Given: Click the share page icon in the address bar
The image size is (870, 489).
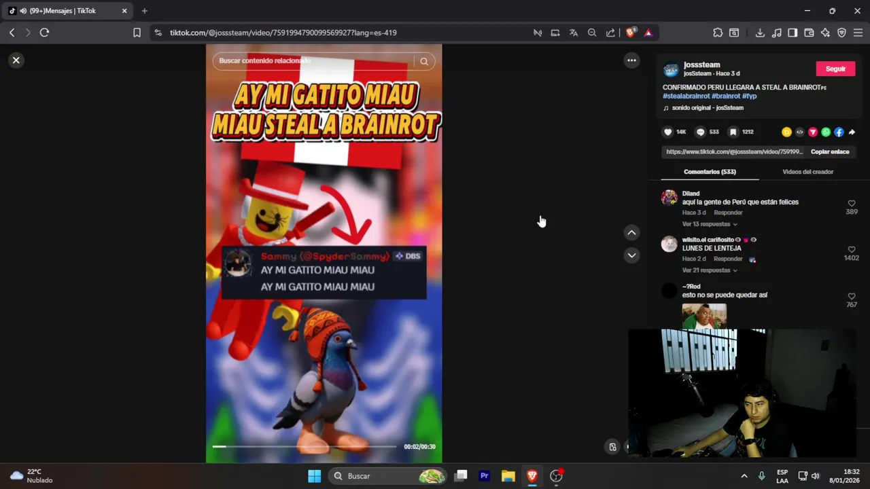Looking at the screenshot, I should (x=610, y=33).
